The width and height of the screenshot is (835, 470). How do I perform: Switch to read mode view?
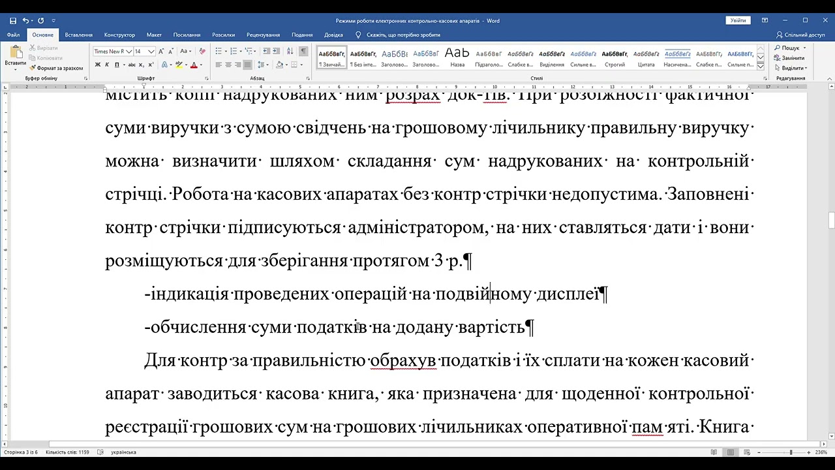tap(714, 452)
